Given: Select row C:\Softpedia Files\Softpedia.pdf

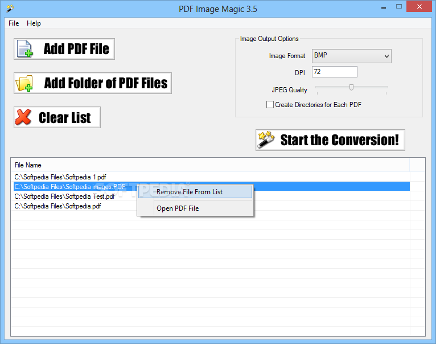Looking at the screenshot, I should pos(211,206).
